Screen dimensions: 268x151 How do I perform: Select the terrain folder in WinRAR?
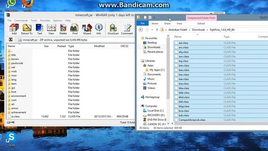[15, 59]
